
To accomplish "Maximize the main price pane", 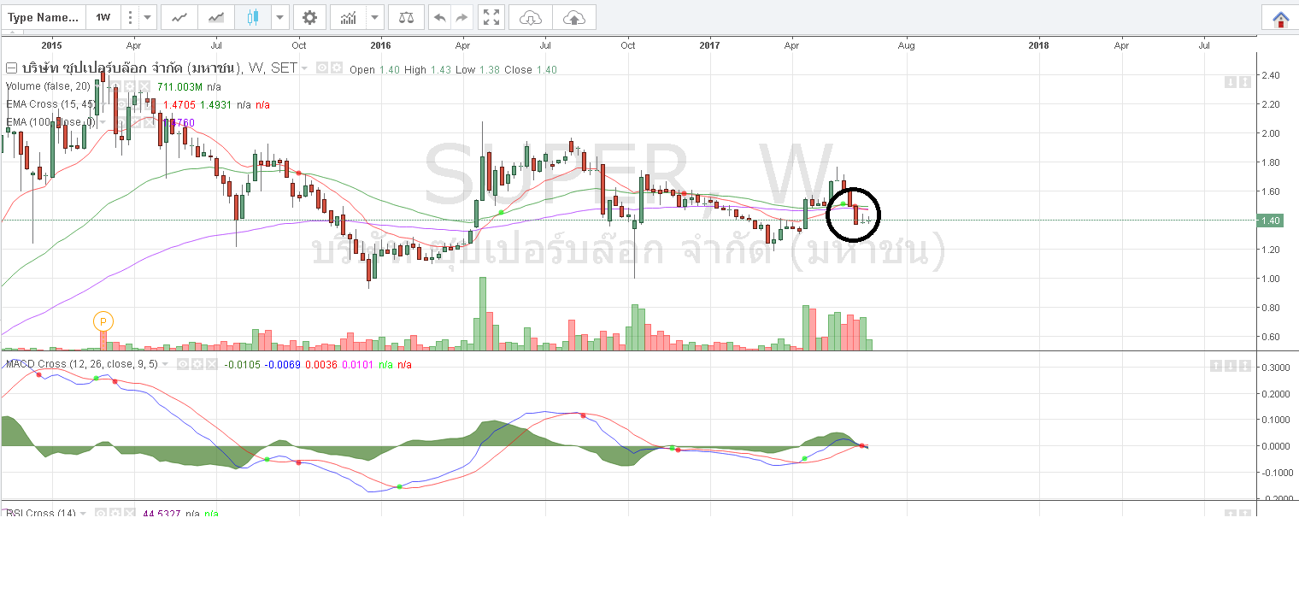I will point(1245,82).
